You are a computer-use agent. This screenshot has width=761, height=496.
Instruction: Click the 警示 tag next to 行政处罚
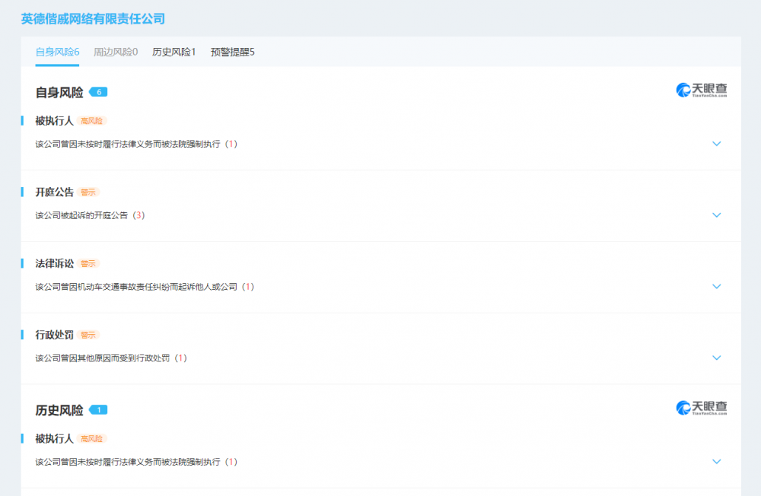[x=88, y=335]
